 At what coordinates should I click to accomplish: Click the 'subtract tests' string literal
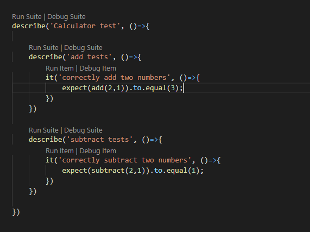pyautogui.click(x=100, y=140)
